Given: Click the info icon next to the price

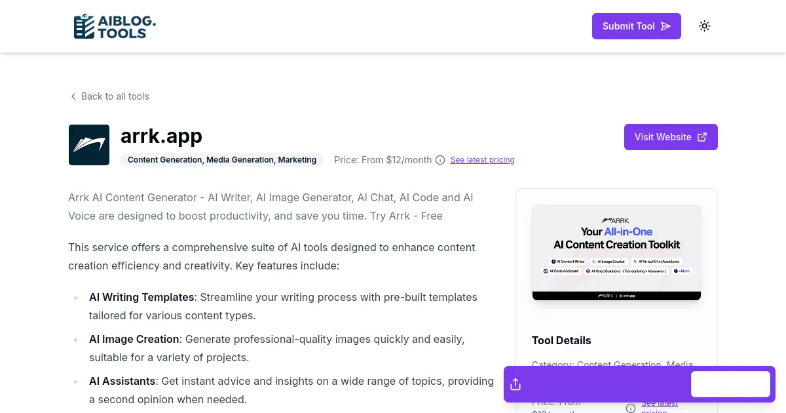Looking at the screenshot, I should [x=440, y=160].
